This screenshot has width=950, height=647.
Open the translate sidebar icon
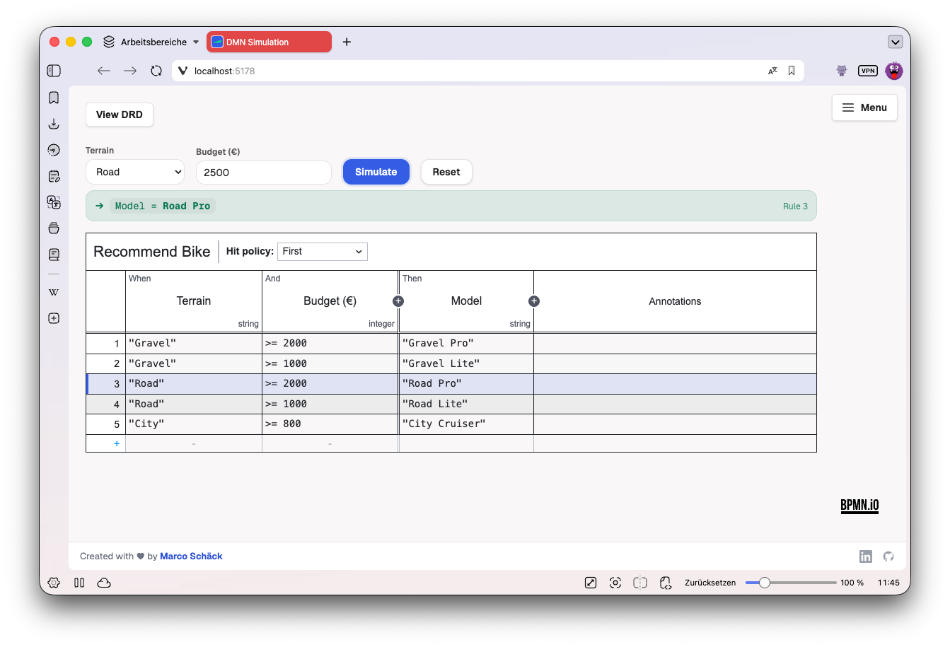pos(54,202)
